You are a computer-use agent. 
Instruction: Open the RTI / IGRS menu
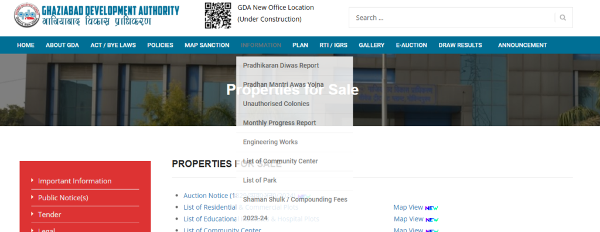(x=333, y=45)
